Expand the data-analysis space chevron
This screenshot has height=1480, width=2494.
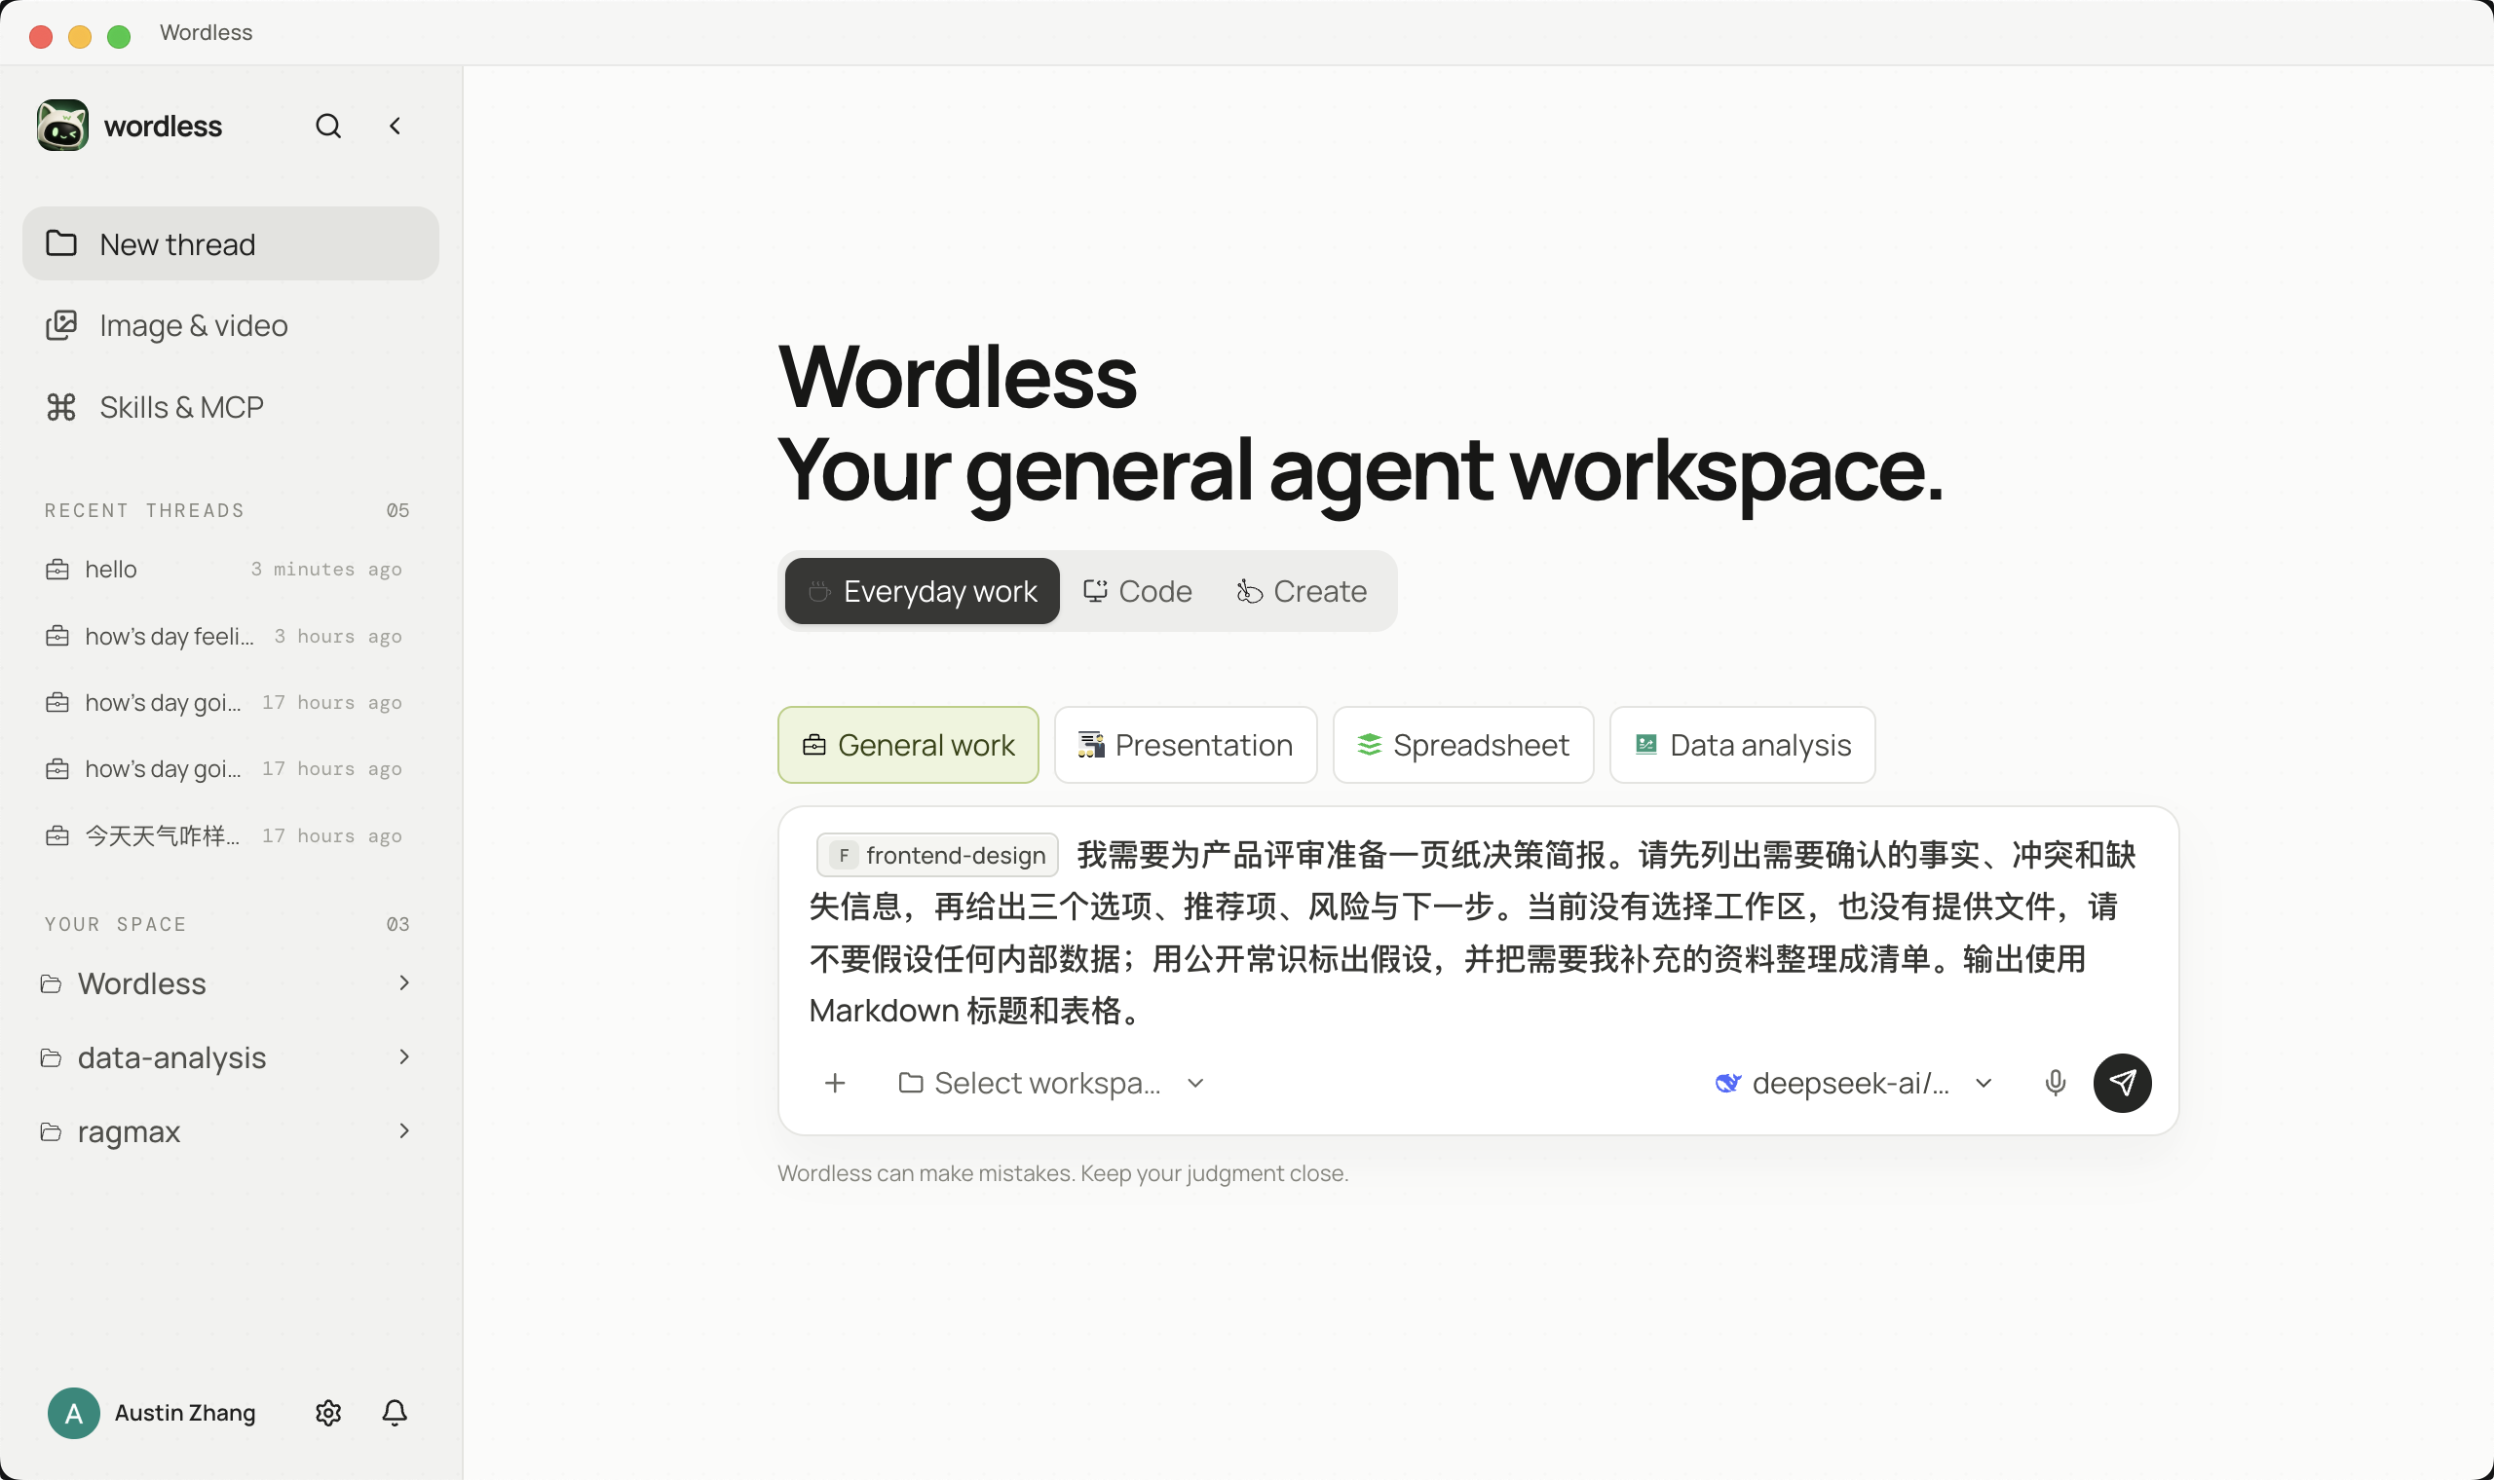(404, 1057)
